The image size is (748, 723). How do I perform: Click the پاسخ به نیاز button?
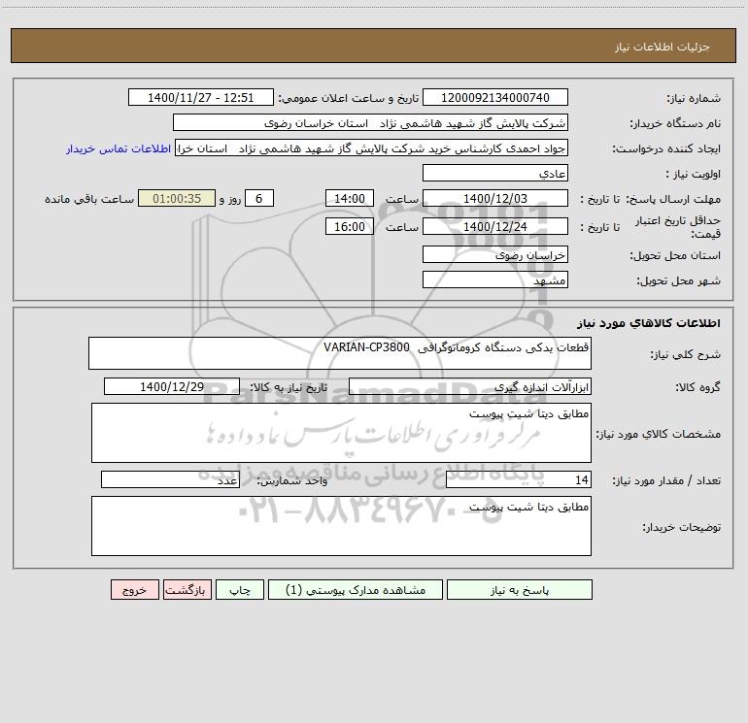(x=519, y=589)
